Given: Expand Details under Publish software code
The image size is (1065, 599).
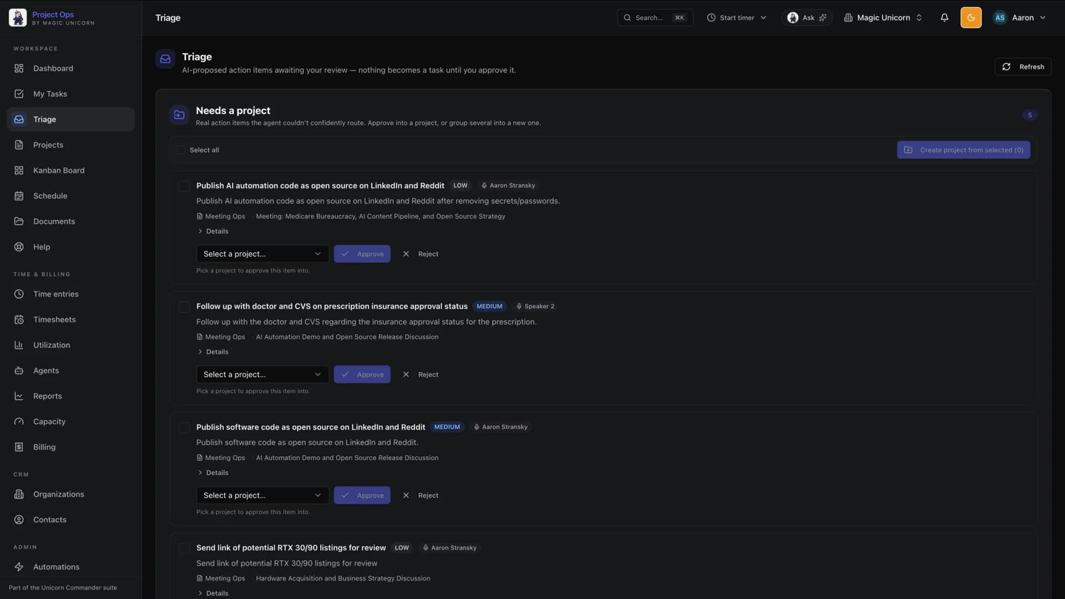Looking at the screenshot, I should pos(213,473).
